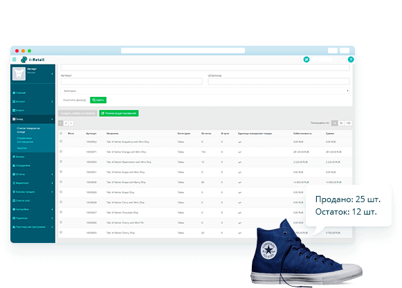
Task: Open the help question-mark icon in header
Action: [351, 60]
